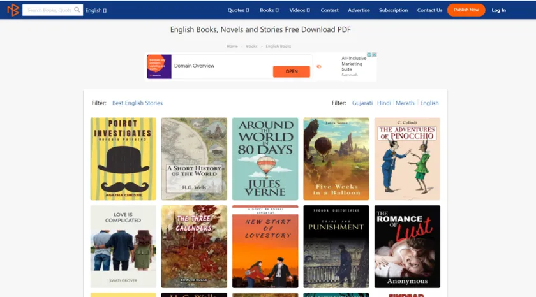Click English Books breadcrumb

[x=278, y=46]
